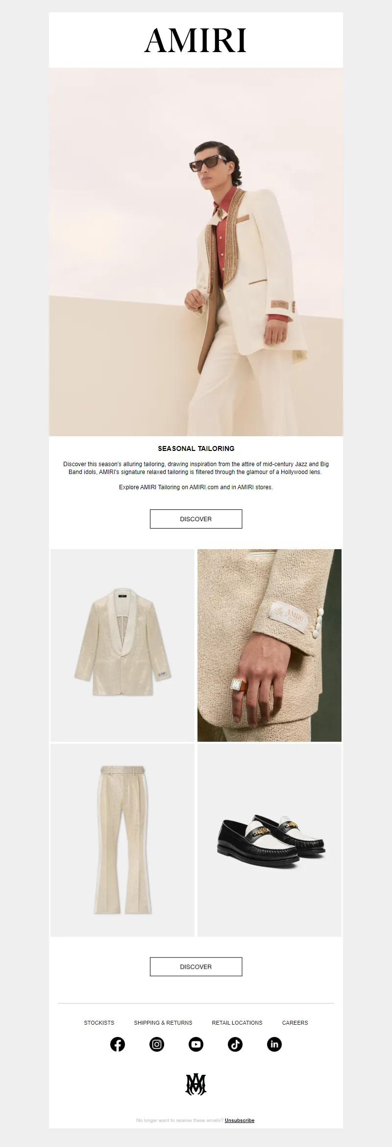Image resolution: width=392 pixels, height=1147 pixels.
Task: Click the Unsubscribe link
Action: point(240,1120)
